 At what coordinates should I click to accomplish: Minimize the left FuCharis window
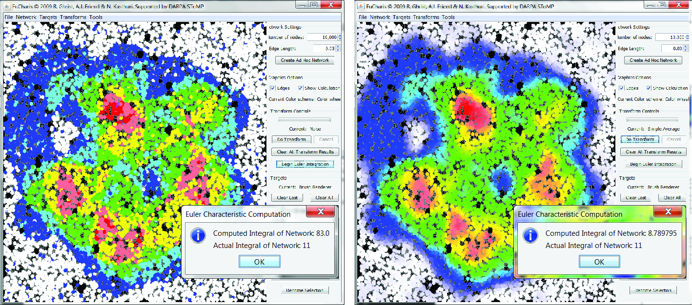coord(301,5)
